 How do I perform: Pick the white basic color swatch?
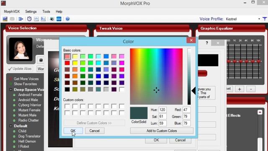(122, 89)
